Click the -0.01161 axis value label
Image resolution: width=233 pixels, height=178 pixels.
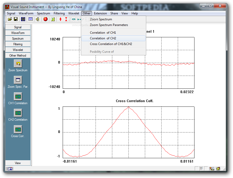pos(70,161)
